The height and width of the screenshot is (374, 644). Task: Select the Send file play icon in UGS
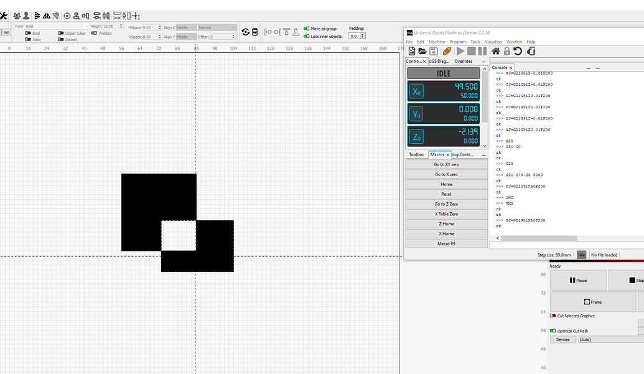click(x=460, y=52)
